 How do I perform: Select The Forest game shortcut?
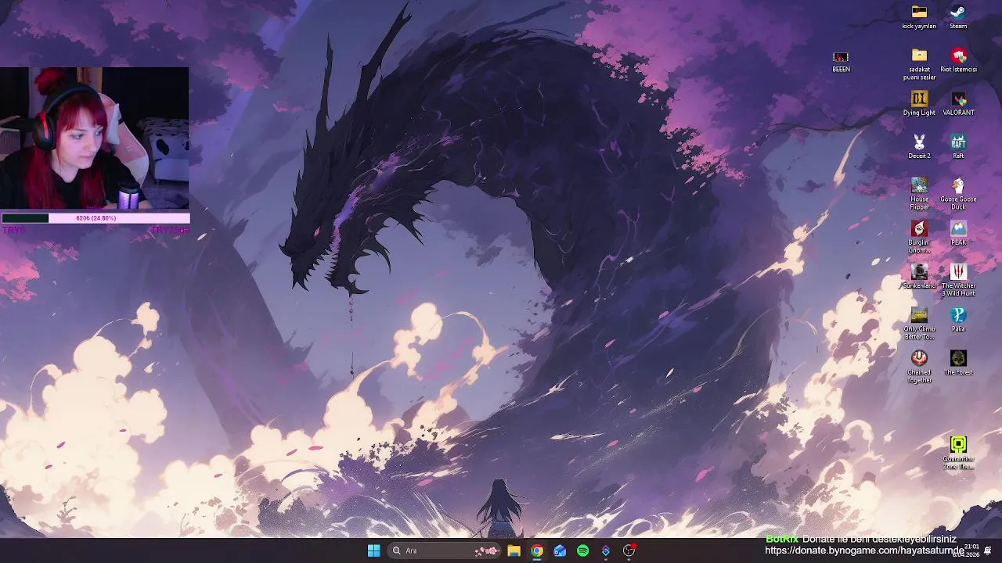pyautogui.click(x=958, y=363)
